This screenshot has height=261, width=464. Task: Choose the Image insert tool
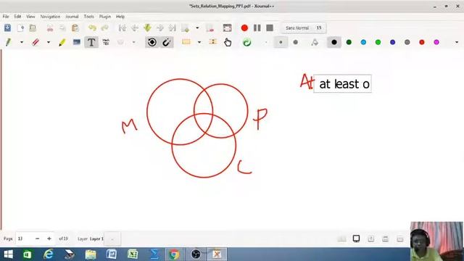click(x=77, y=42)
